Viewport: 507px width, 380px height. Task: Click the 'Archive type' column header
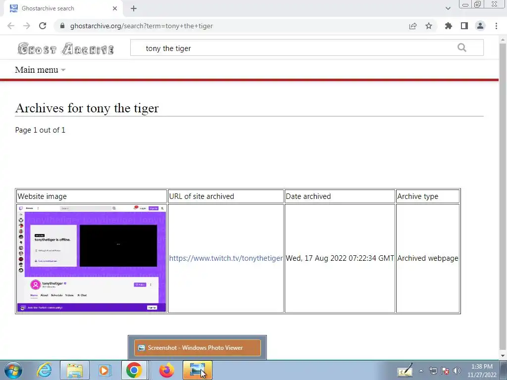click(428, 196)
